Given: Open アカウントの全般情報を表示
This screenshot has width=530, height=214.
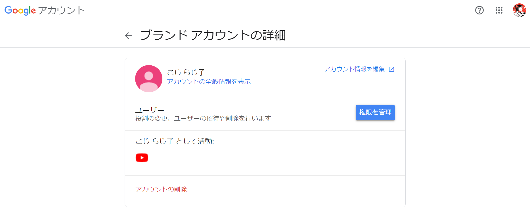Looking at the screenshot, I should point(208,82).
